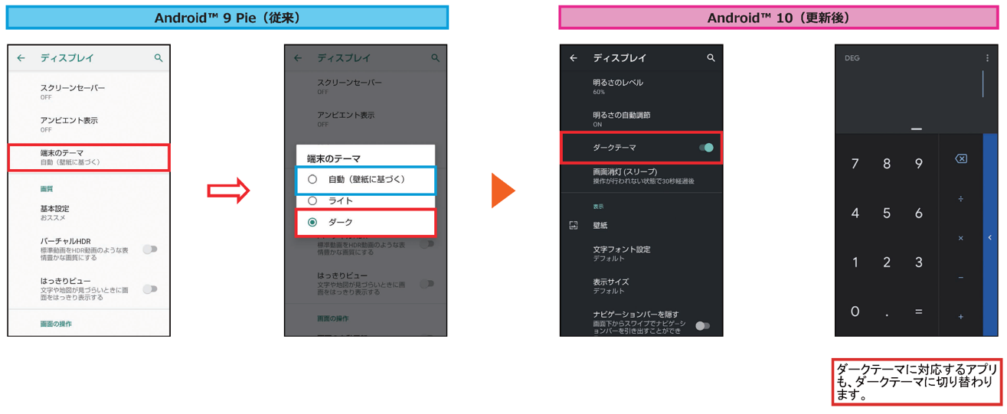Tap 画質 section header in light screen
The height and width of the screenshot is (414, 1007).
click(x=47, y=189)
